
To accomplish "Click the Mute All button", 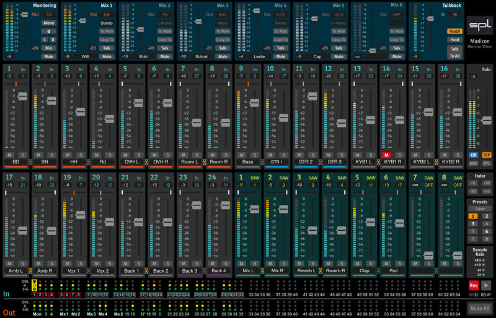I will pos(480,308).
